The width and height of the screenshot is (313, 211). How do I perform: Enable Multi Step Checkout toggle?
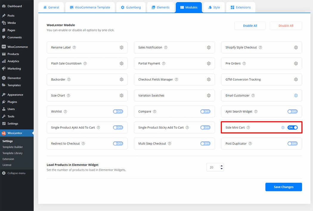[205, 144]
